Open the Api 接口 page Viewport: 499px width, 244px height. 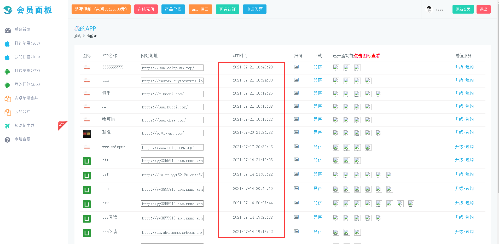[x=200, y=9]
